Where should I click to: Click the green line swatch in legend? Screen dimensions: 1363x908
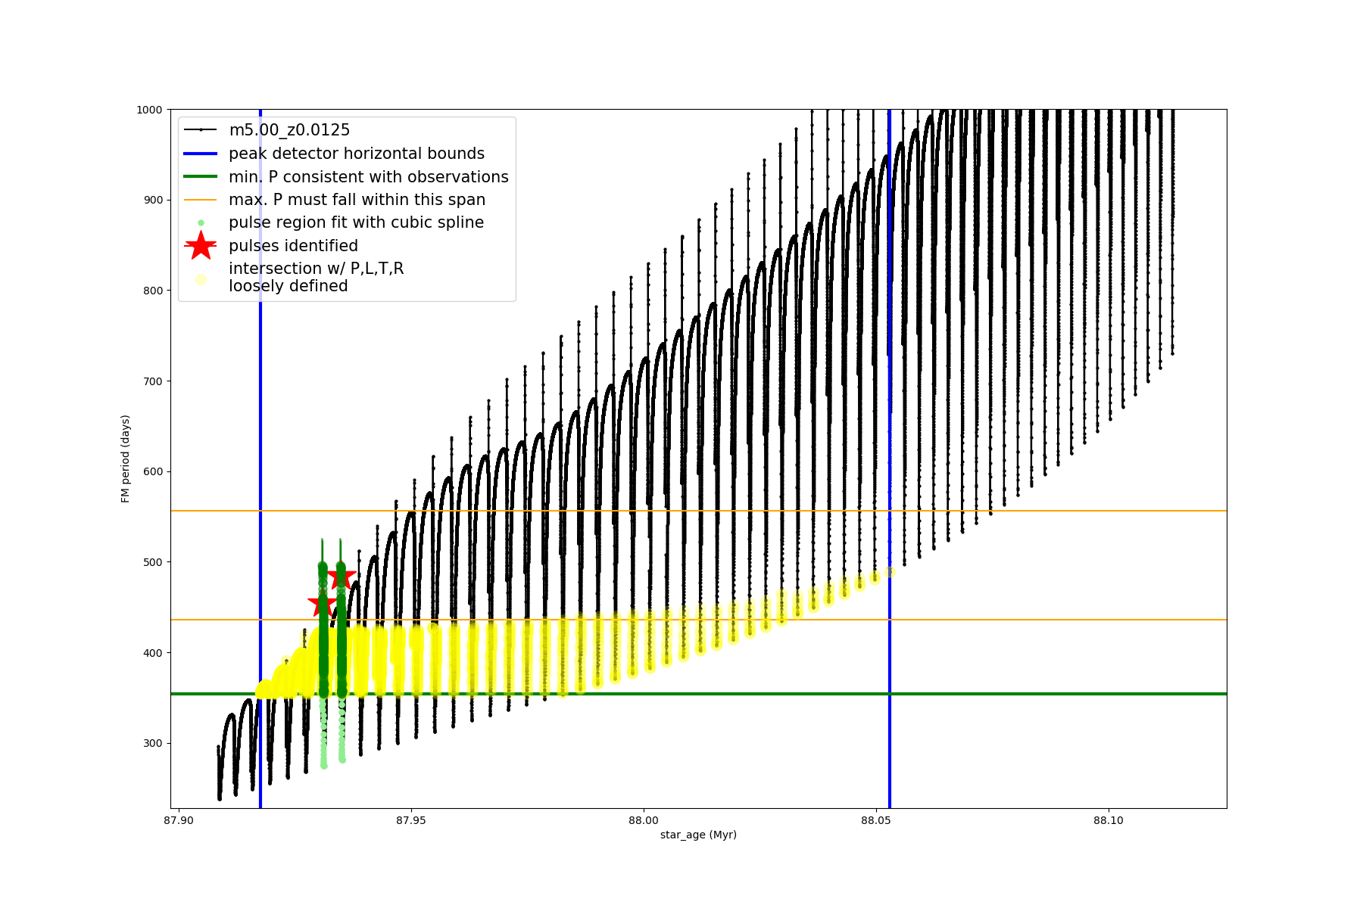201,176
